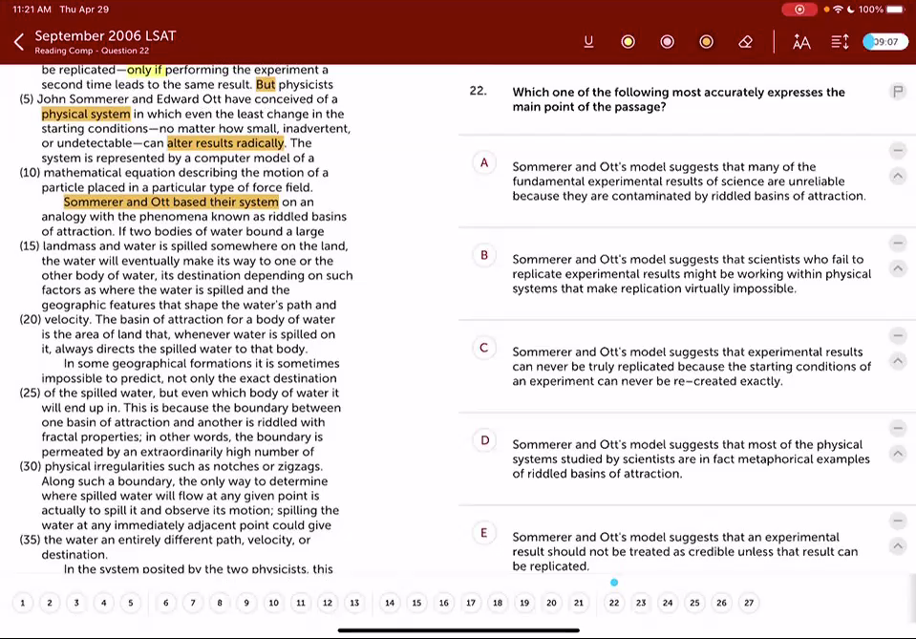Select the underline annotation tool
Image resolution: width=916 pixels, height=639 pixels.
[x=588, y=41]
